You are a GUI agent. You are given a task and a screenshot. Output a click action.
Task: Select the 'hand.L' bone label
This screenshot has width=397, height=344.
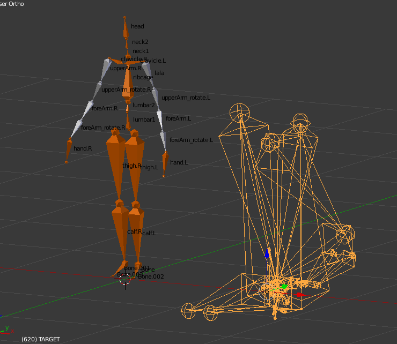click(x=179, y=163)
